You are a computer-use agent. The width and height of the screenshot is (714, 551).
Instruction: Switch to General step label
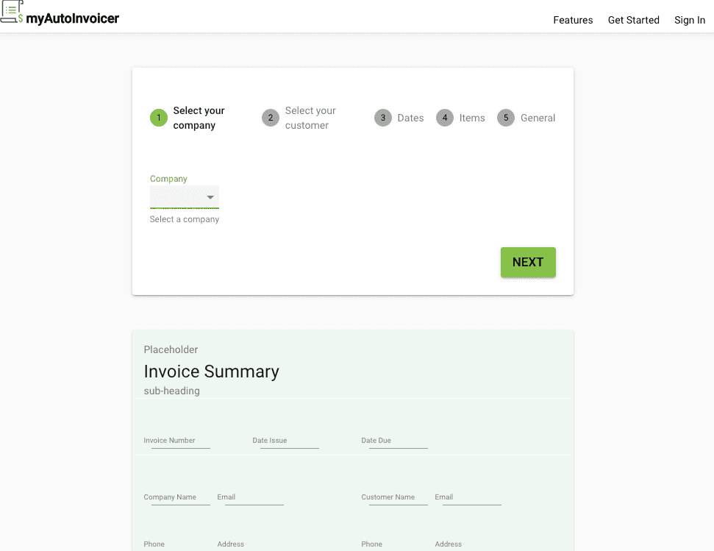point(538,118)
